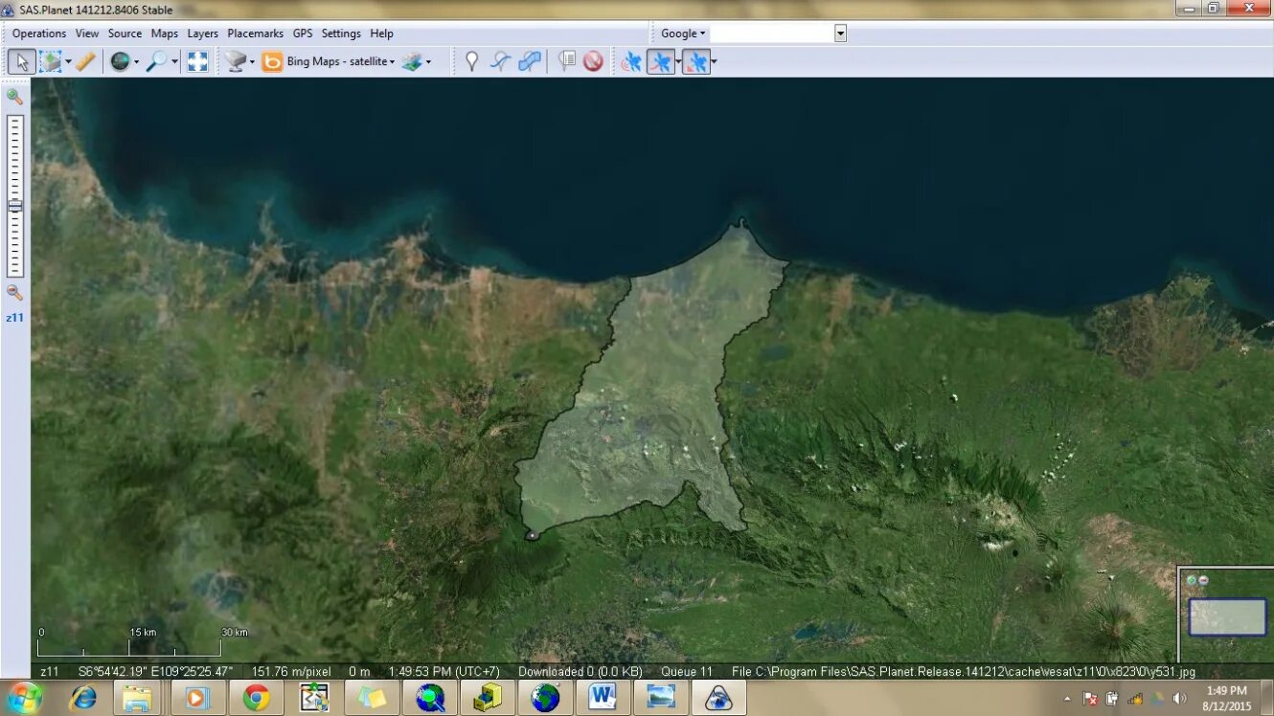Expand the satellite dish source dropdown

click(252, 62)
